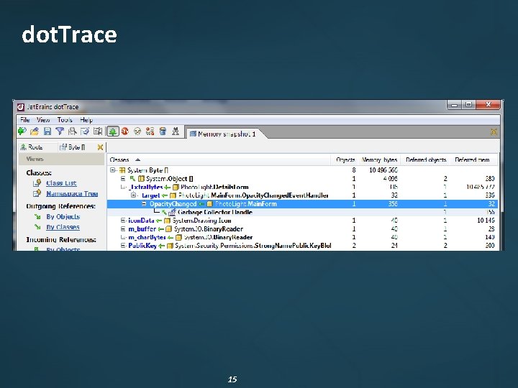Select the System.Object [] row
The height and width of the screenshot is (388, 518).
click(302, 178)
